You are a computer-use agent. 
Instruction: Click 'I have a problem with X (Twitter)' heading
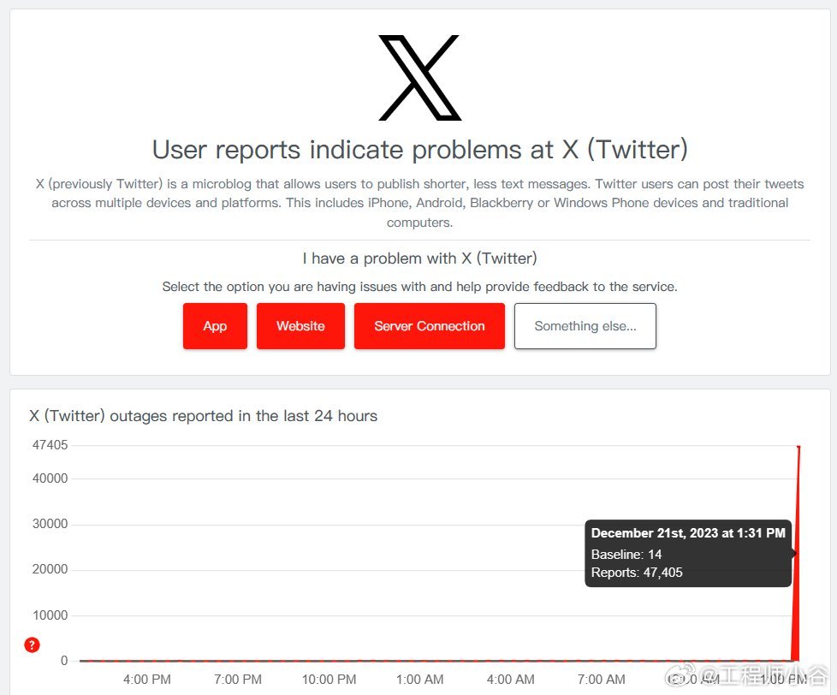[x=420, y=258]
